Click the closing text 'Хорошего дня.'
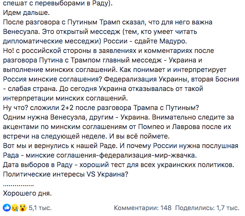 click(x=27, y=193)
